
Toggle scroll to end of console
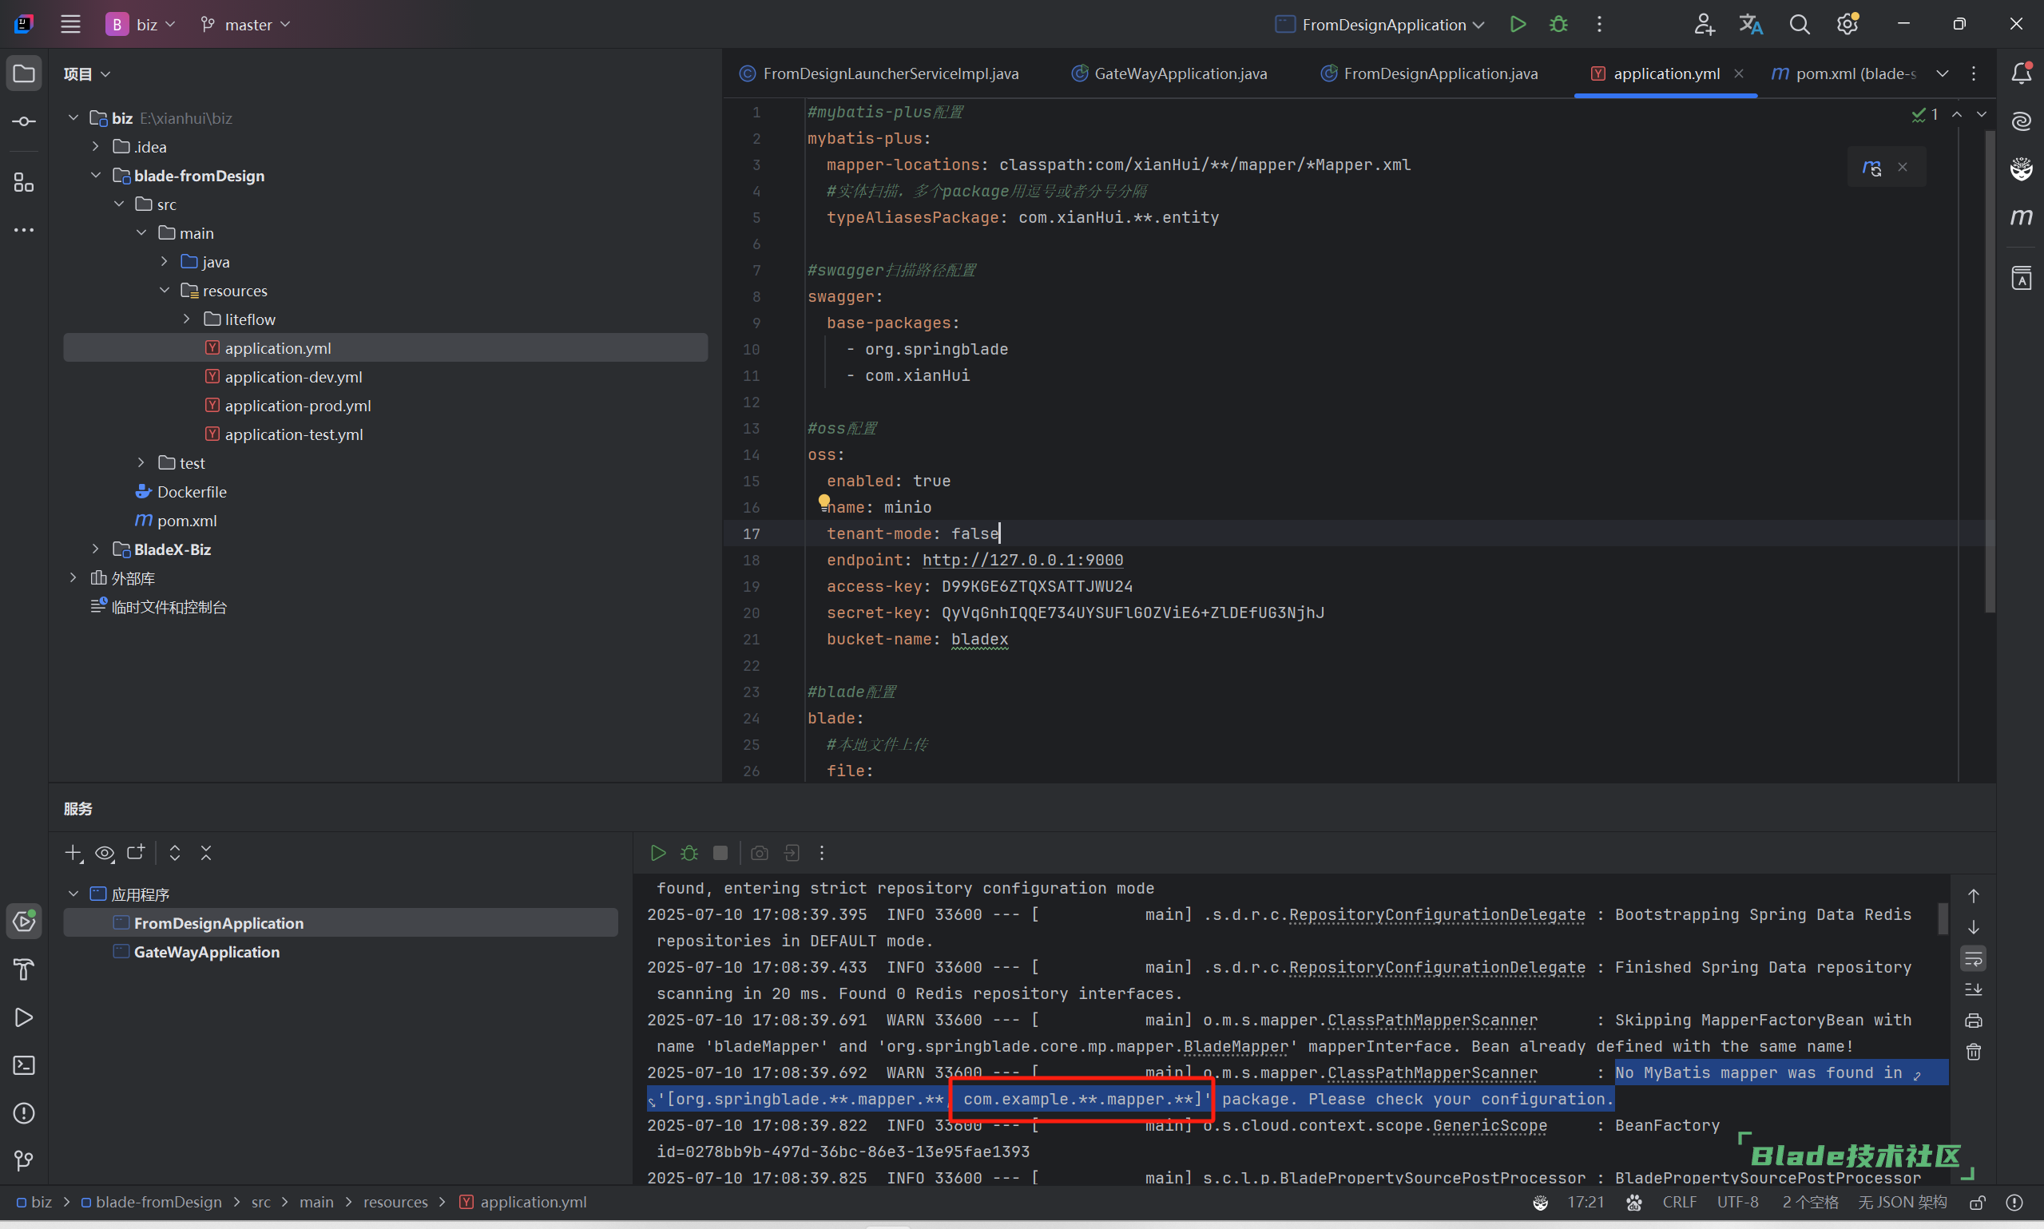pos(1974,989)
